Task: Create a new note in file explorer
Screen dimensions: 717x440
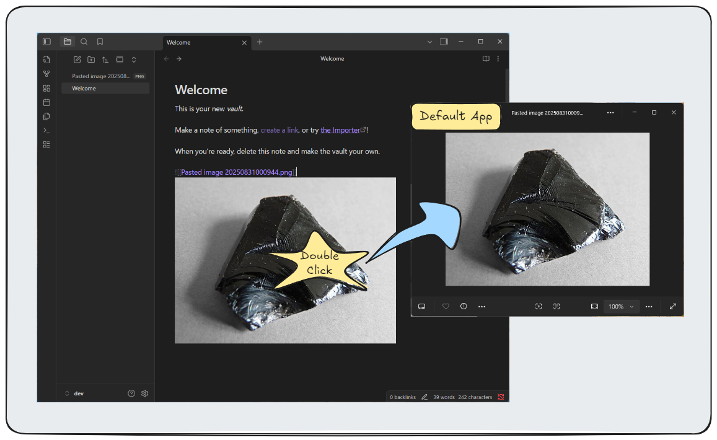Action: (x=77, y=59)
